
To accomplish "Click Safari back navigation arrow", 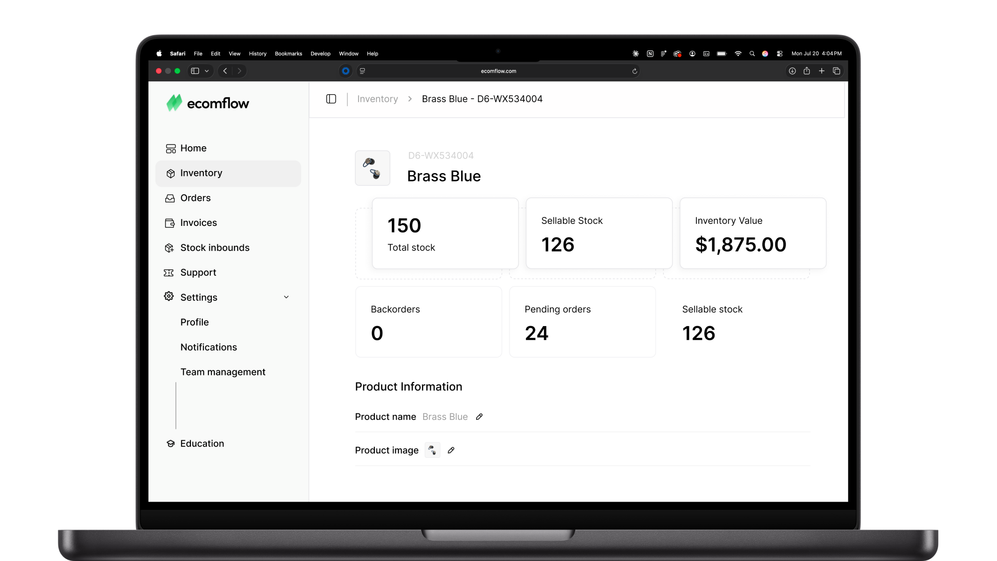I will coord(225,71).
